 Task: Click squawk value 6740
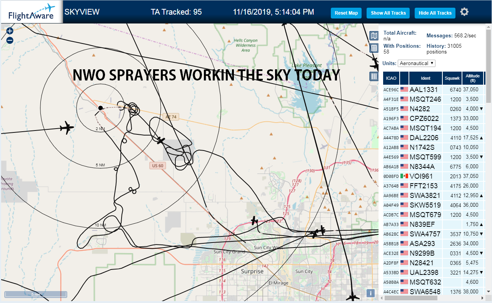(x=455, y=89)
